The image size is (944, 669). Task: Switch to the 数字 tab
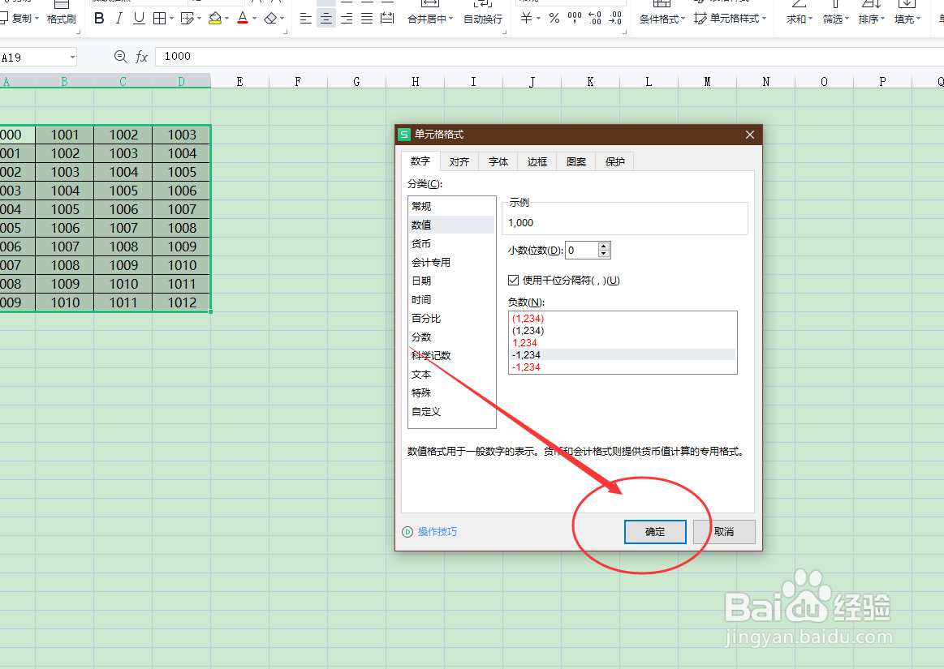click(x=420, y=161)
